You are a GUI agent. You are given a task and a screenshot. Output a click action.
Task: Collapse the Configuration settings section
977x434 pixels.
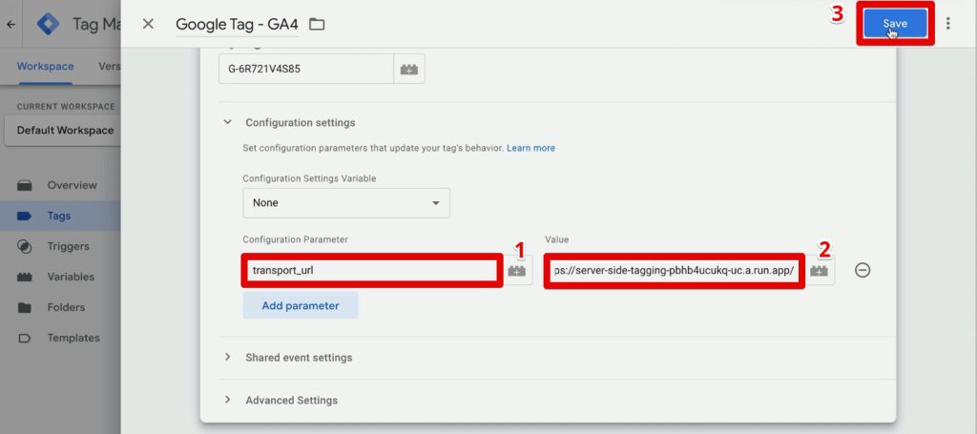click(227, 123)
